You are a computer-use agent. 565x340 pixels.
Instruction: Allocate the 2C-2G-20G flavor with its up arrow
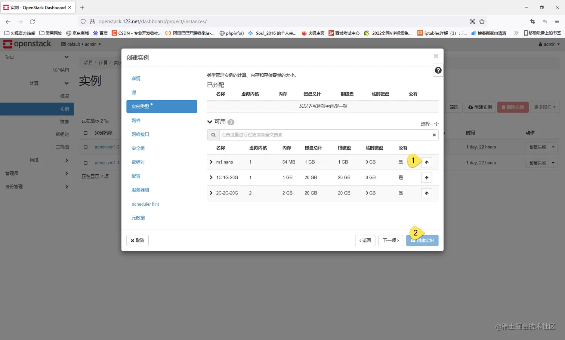click(x=426, y=193)
